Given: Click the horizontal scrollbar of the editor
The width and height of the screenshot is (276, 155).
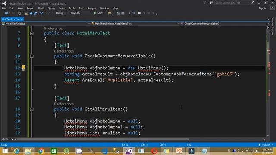Looking at the screenshot, I should (x=103, y=139).
